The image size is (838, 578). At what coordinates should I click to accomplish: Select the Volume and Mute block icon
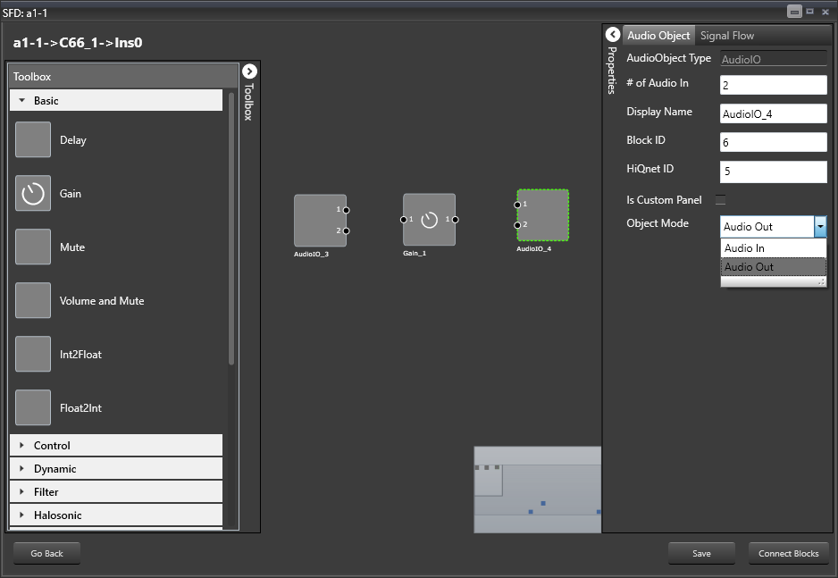click(33, 300)
